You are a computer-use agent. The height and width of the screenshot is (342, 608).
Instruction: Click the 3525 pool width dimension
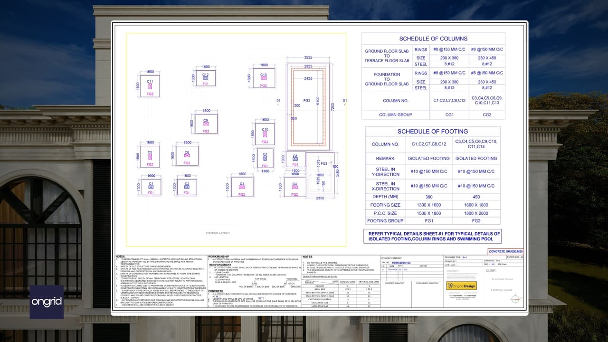coord(308,58)
